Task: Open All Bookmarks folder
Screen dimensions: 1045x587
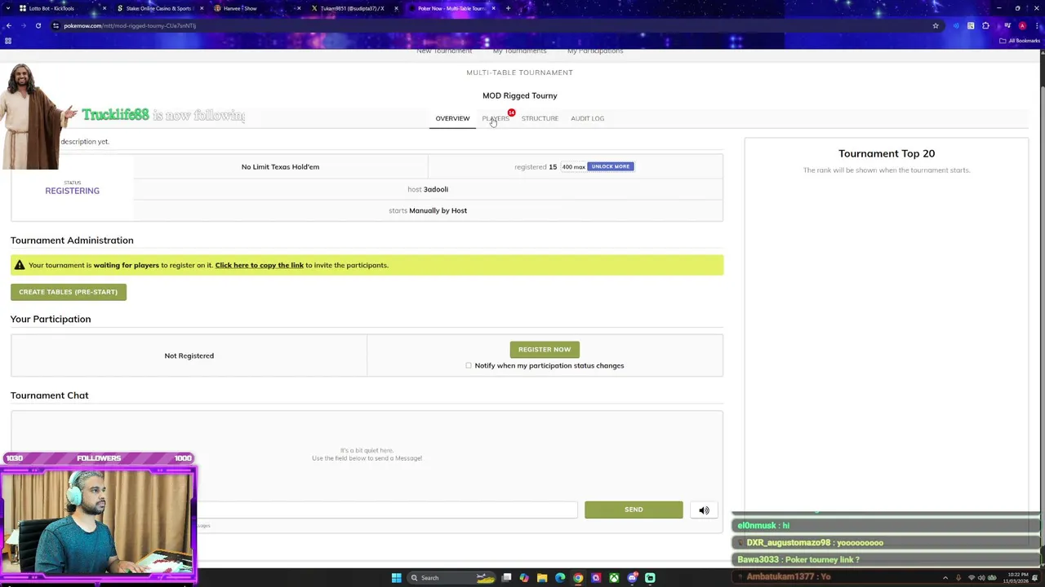Action: (1020, 41)
